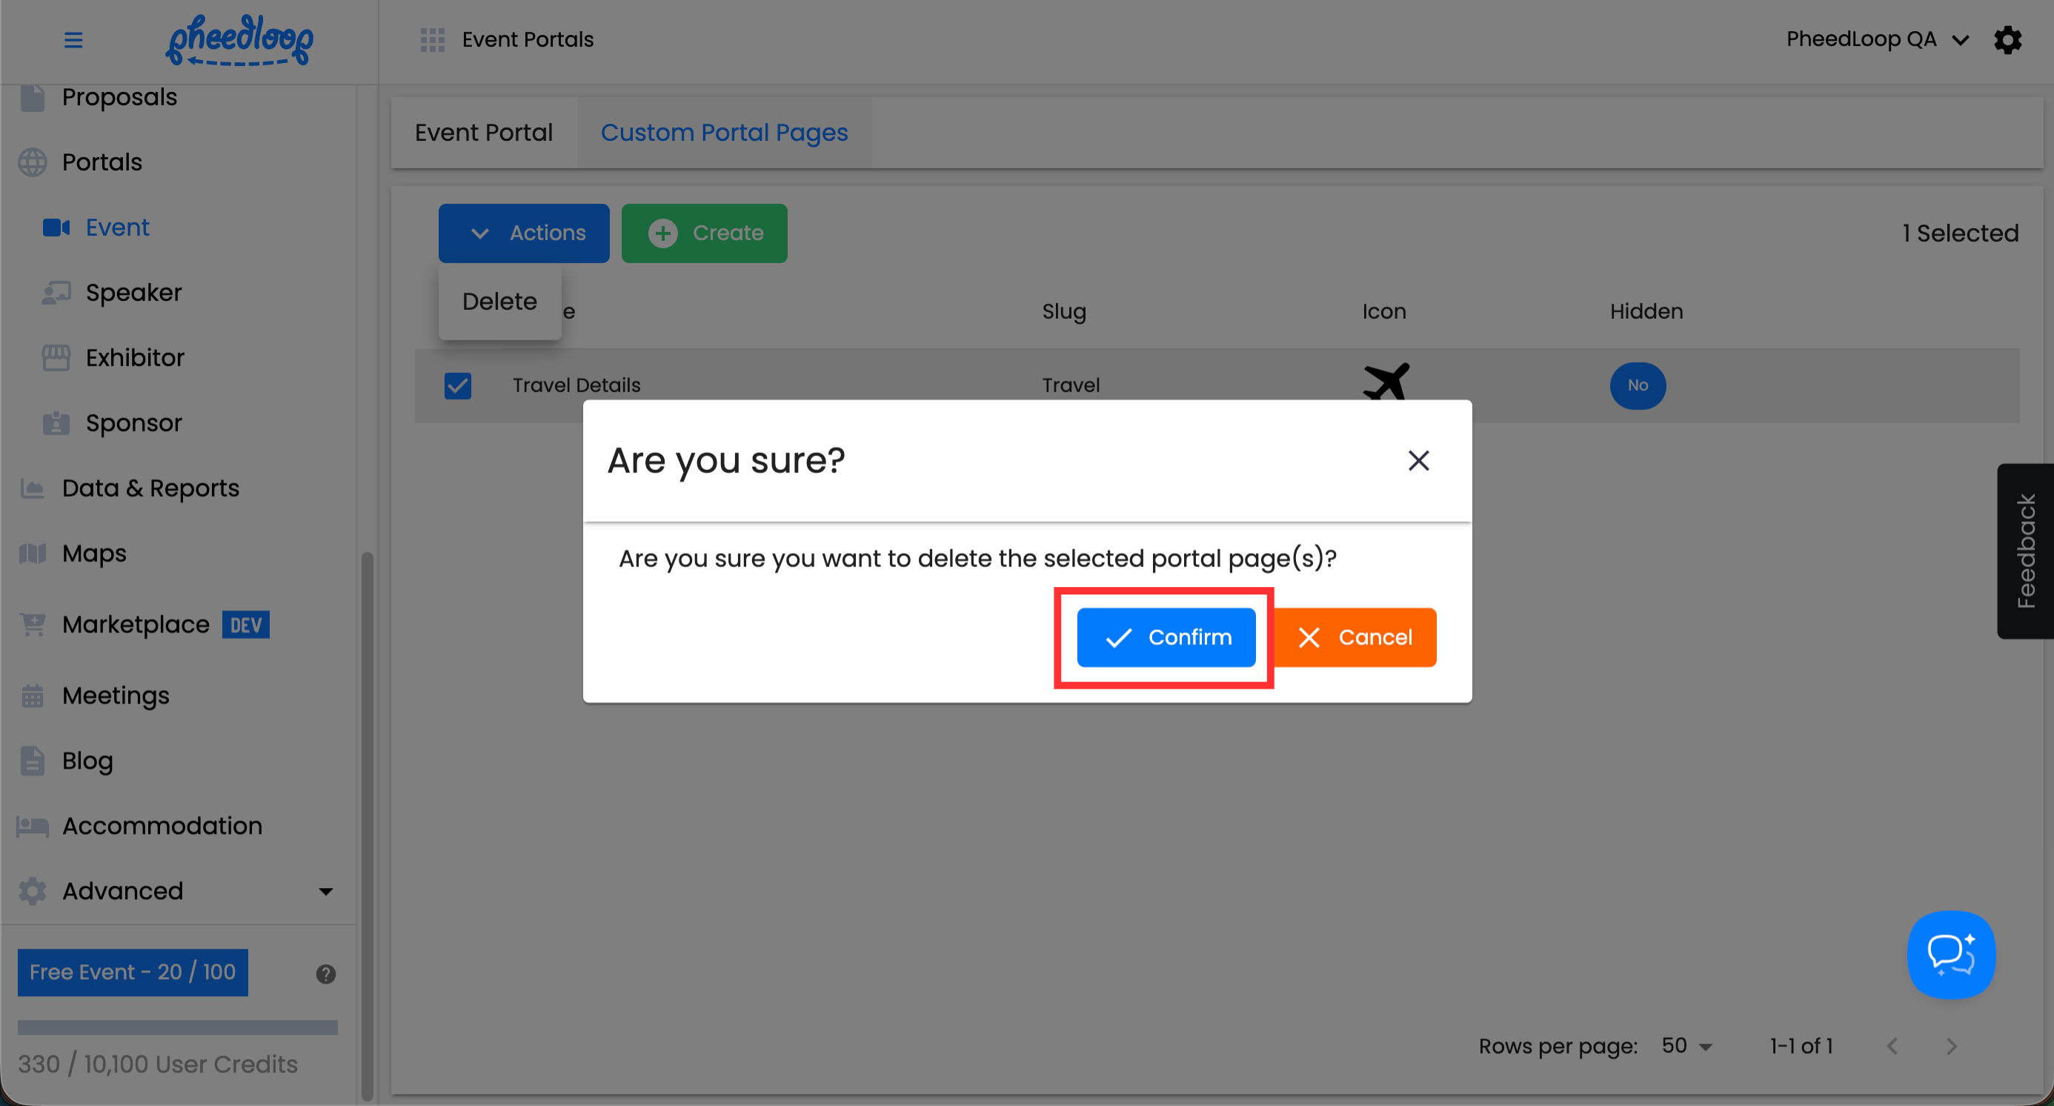
Task: Click the Portals globe icon
Action: pyautogui.click(x=33, y=162)
